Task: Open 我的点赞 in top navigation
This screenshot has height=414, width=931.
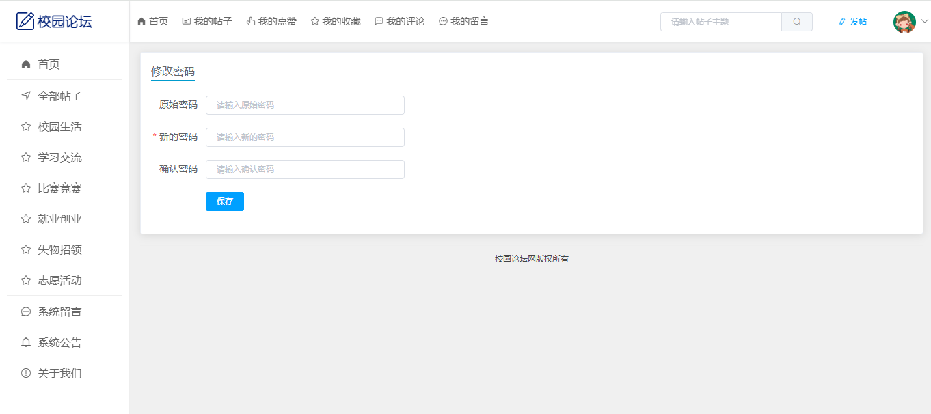Action: coord(271,22)
